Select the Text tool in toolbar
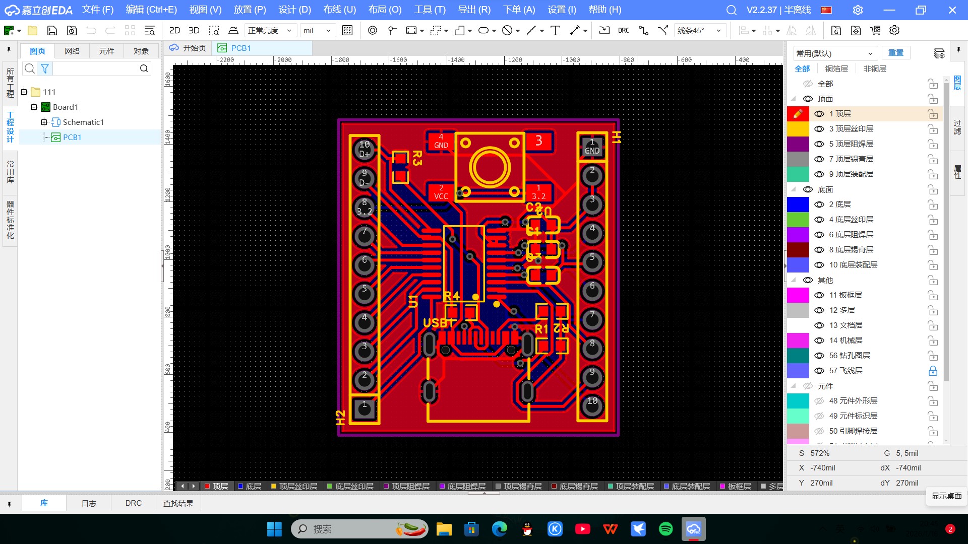 555,30
